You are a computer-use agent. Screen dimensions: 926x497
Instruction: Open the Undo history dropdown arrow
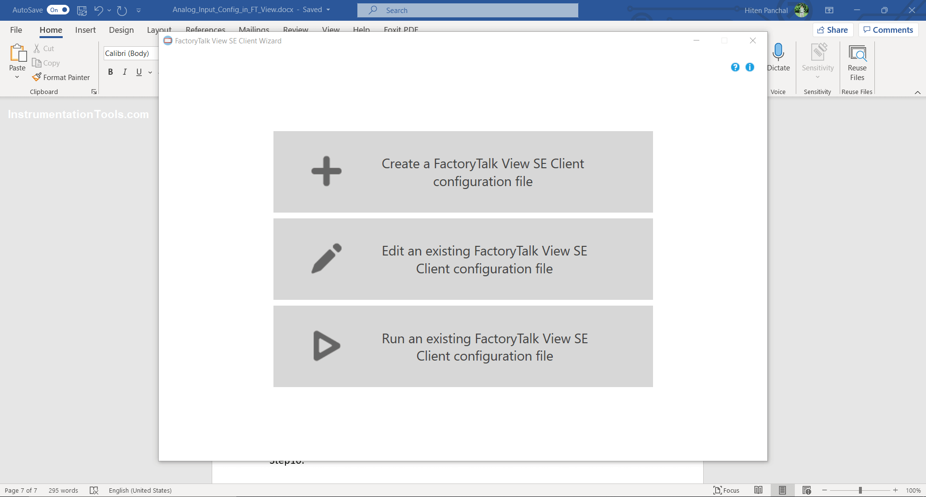tap(109, 10)
